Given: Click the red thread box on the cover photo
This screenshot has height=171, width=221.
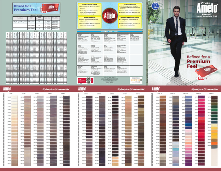Looking at the screenshot, I should point(207,72).
